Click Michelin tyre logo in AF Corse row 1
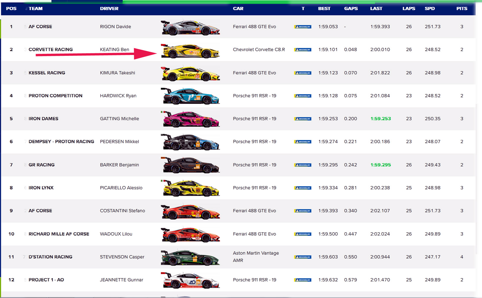 tap(303, 27)
